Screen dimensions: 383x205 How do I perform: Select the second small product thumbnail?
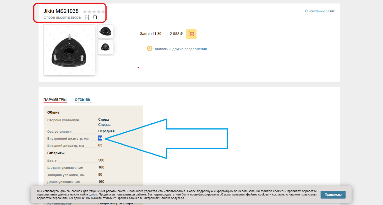(105, 47)
